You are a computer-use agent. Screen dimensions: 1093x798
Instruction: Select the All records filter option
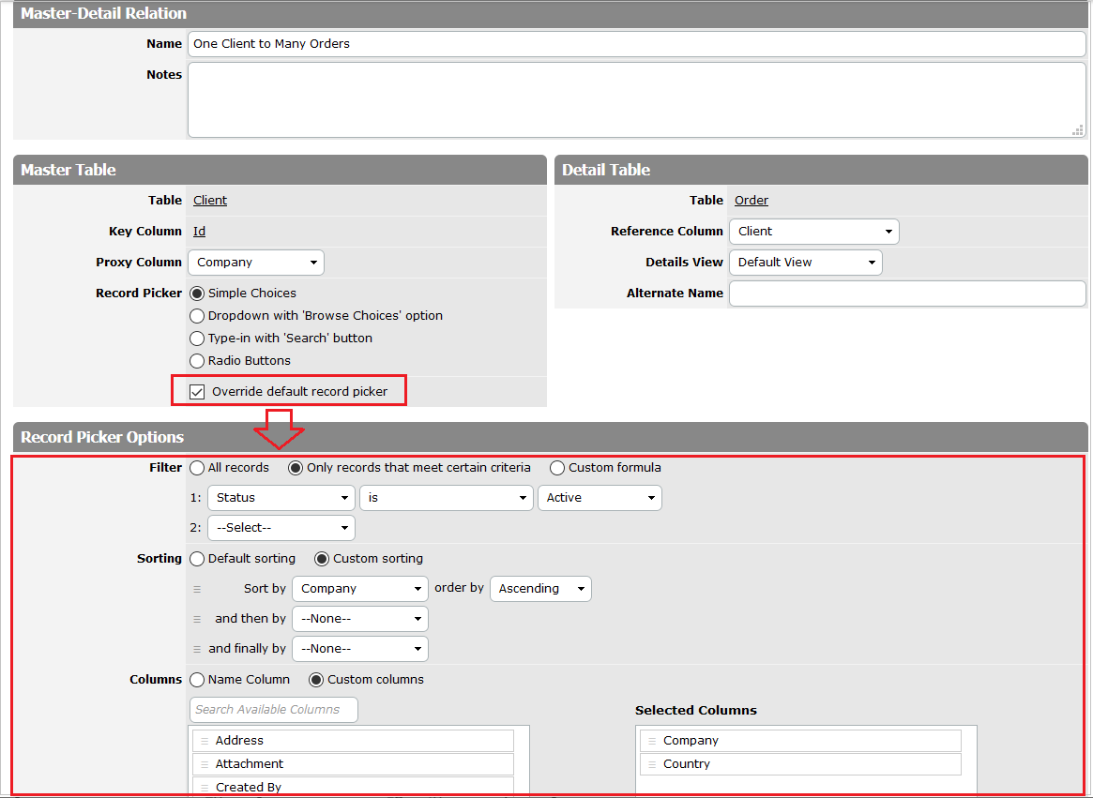(x=197, y=468)
